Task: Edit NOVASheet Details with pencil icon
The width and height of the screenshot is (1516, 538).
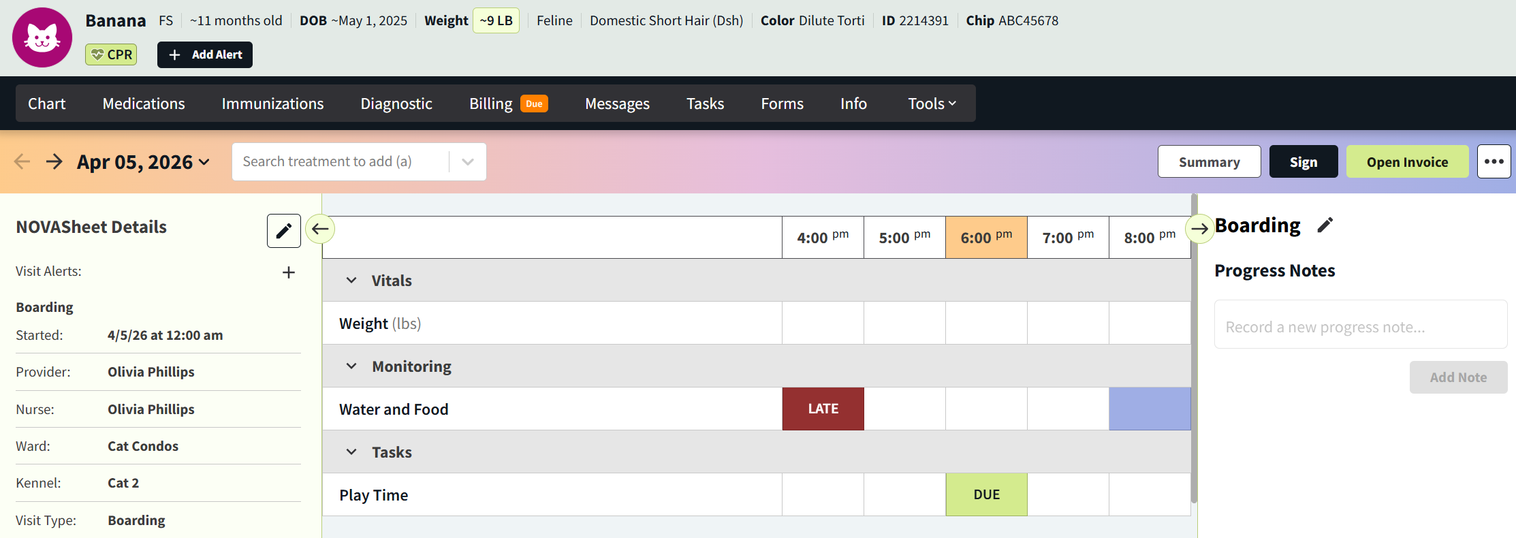Action: click(283, 231)
